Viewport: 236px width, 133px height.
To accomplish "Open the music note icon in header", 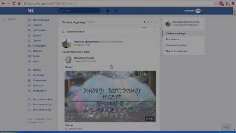I will pyautogui.click(x=116, y=11).
